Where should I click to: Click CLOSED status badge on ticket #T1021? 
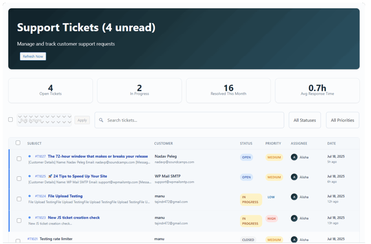[248, 240]
